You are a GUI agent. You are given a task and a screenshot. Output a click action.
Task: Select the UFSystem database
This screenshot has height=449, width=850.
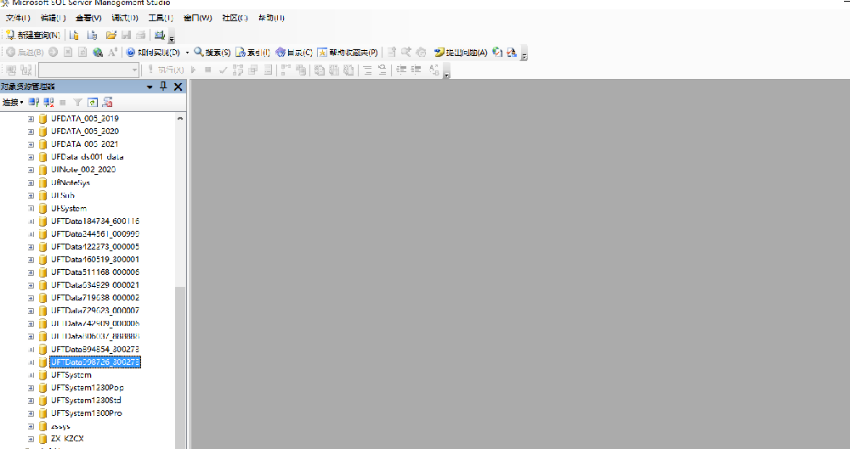point(69,209)
